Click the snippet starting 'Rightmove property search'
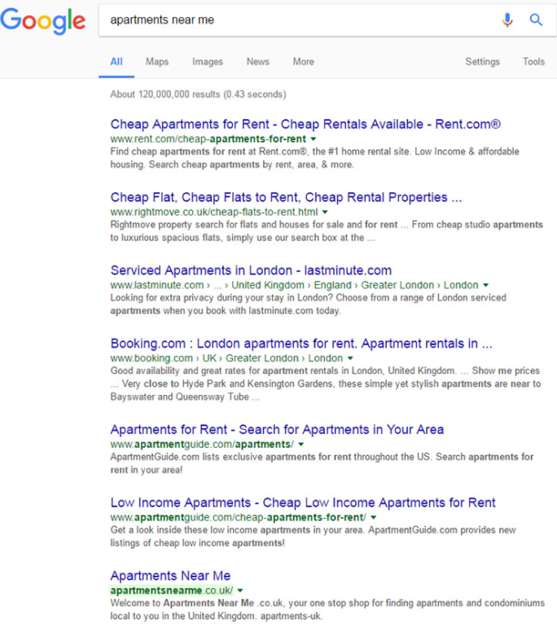The height and width of the screenshot is (627, 557). point(327,231)
